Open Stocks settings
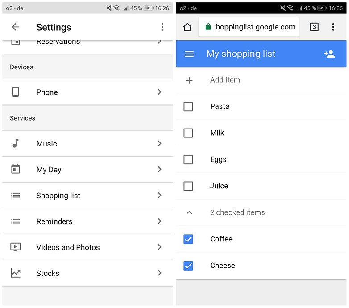Image resolution: width=349 pixels, height=308 pixels. tap(87, 273)
